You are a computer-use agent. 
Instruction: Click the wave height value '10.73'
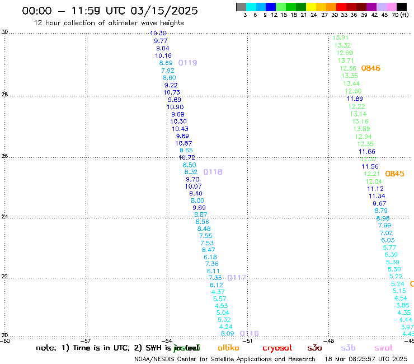[172, 92]
